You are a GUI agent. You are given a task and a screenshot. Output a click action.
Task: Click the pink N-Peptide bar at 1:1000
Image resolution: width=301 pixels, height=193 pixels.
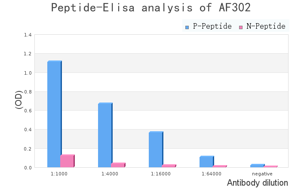point(67,161)
